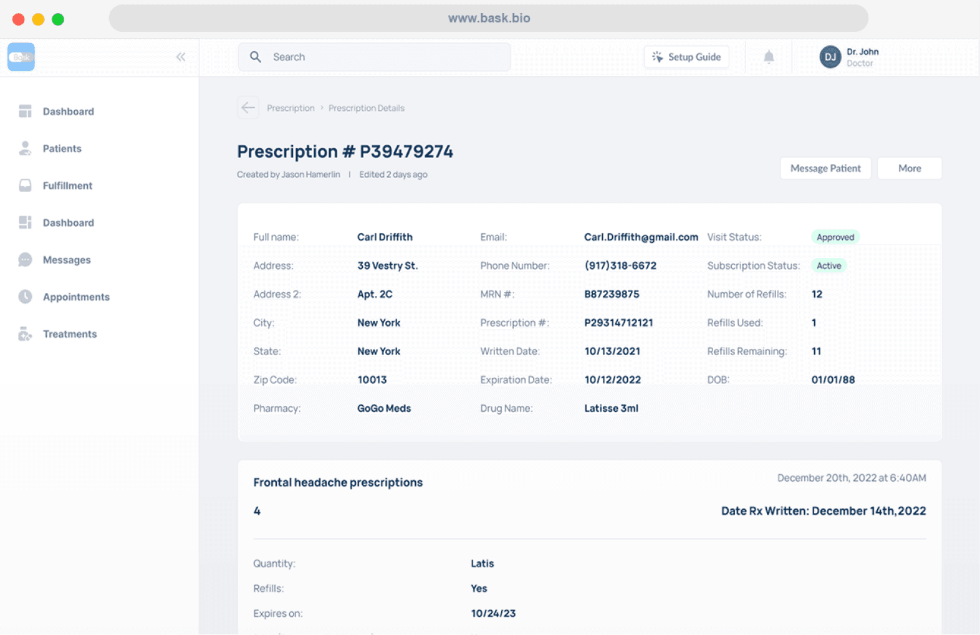Click the Messages chat bubble icon

point(25,260)
